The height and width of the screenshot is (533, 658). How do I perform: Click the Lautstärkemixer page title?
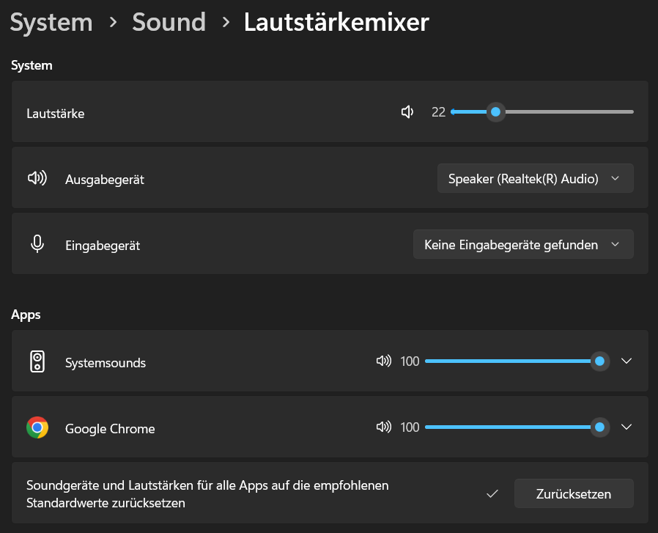(336, 23)
